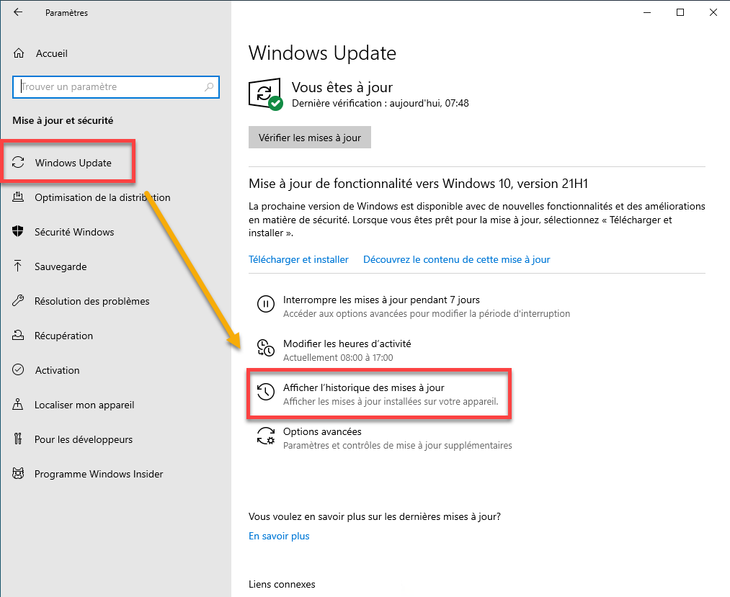Focus the Trouver un paramètre search field
The height and width of the screenshot is (597, 730).
116,87
